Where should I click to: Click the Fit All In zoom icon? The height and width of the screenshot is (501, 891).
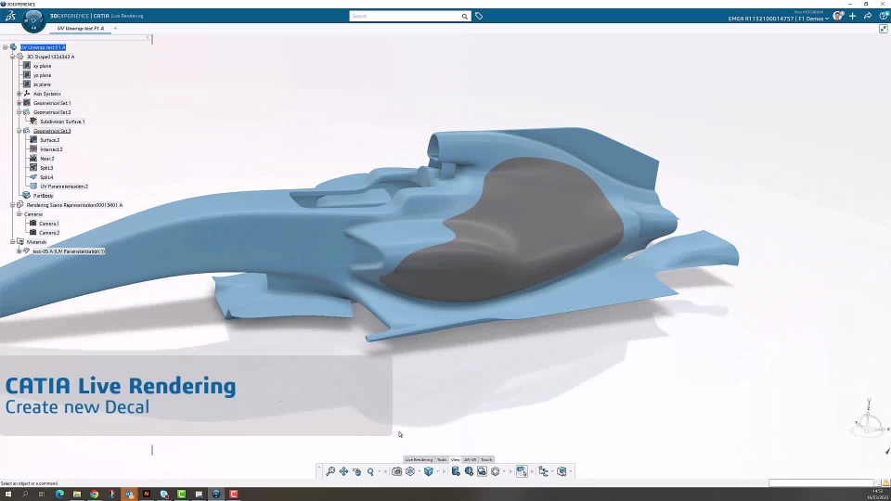[x=330, y=471]
